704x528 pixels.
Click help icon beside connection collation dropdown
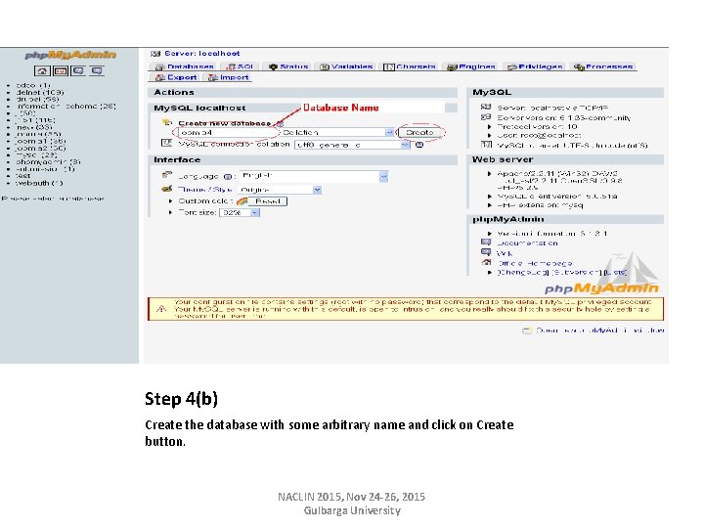coord(418,145)
